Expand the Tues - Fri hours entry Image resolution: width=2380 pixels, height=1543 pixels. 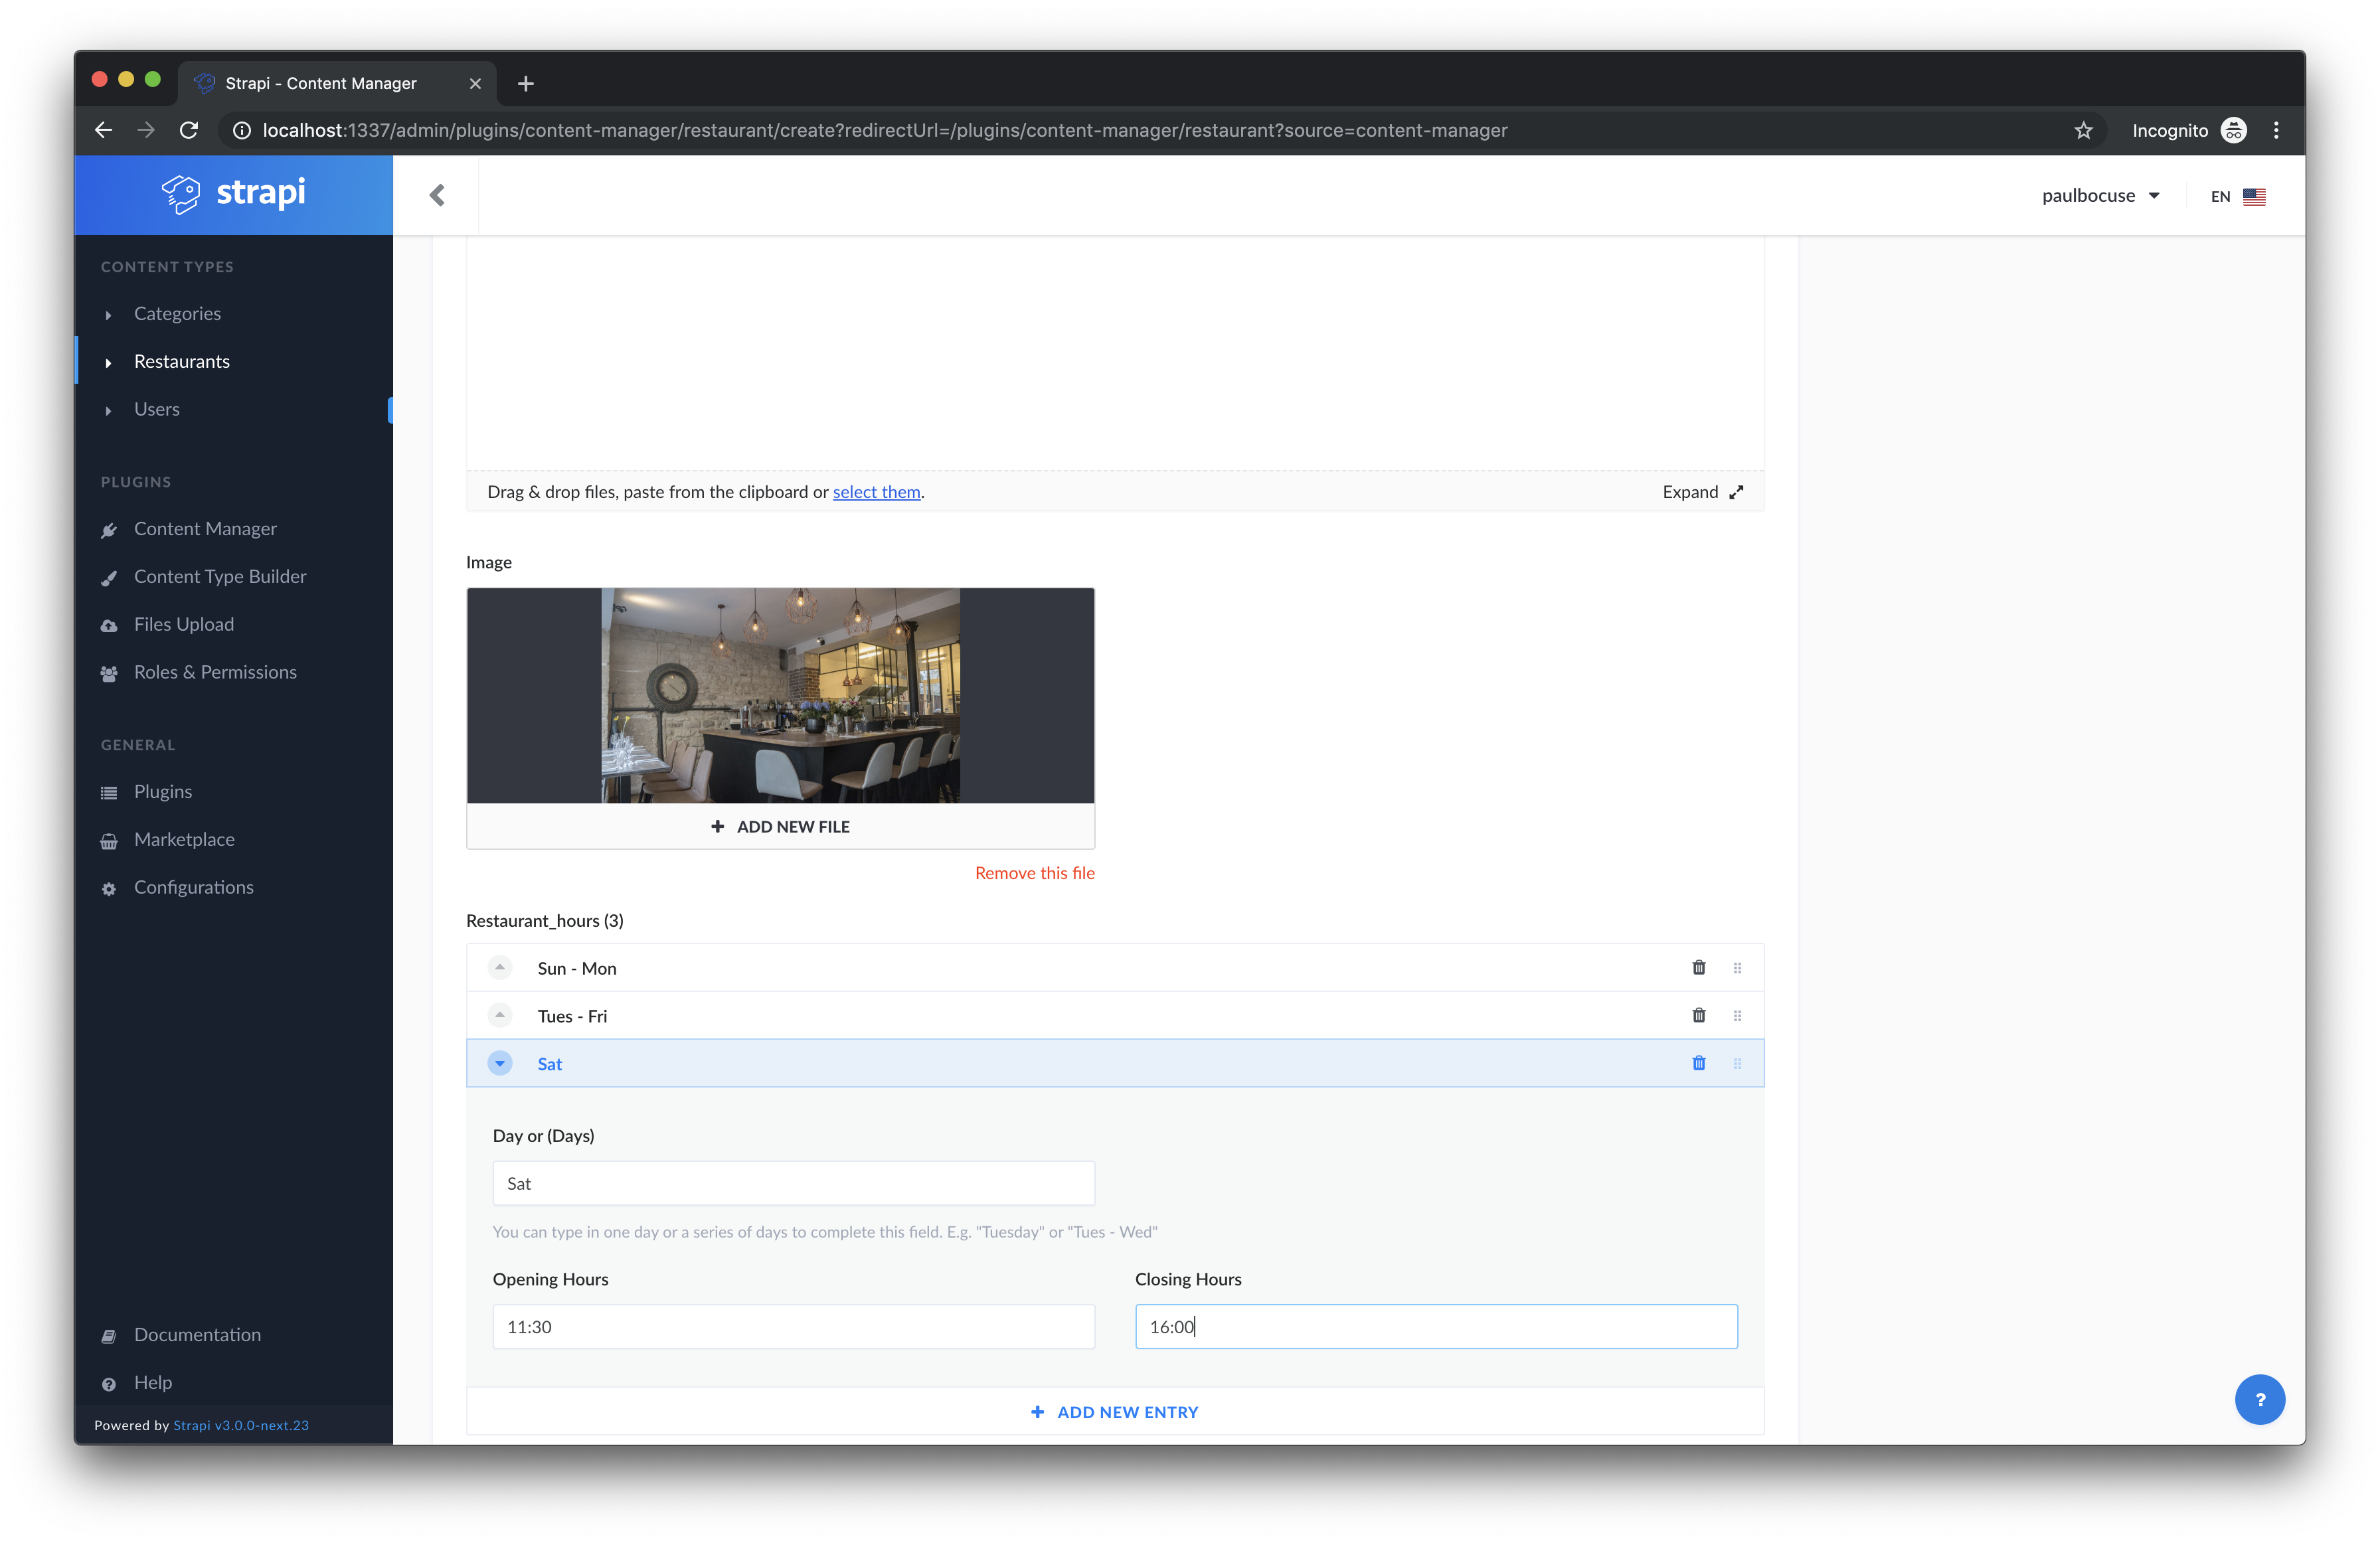500,1015
